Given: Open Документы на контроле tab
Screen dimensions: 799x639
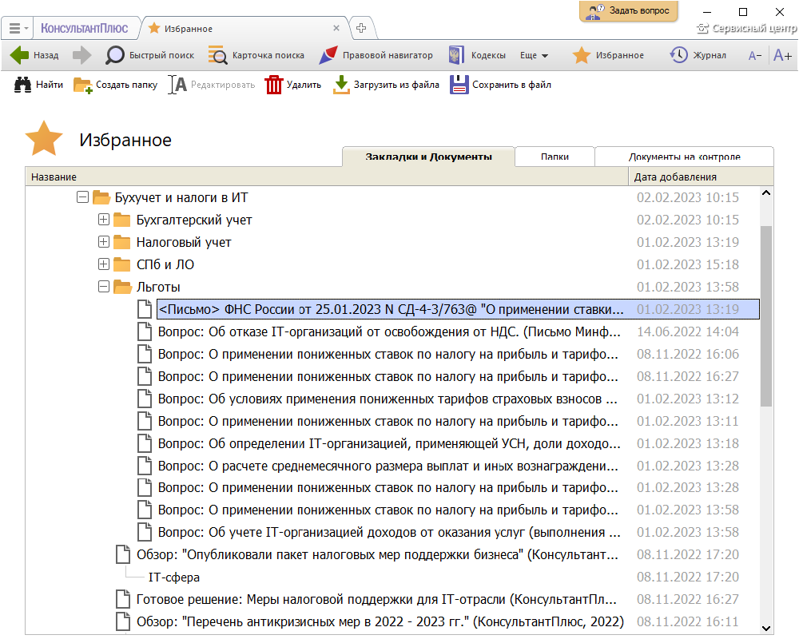Looking at the screenshot, I should click(x=685, y=157).
